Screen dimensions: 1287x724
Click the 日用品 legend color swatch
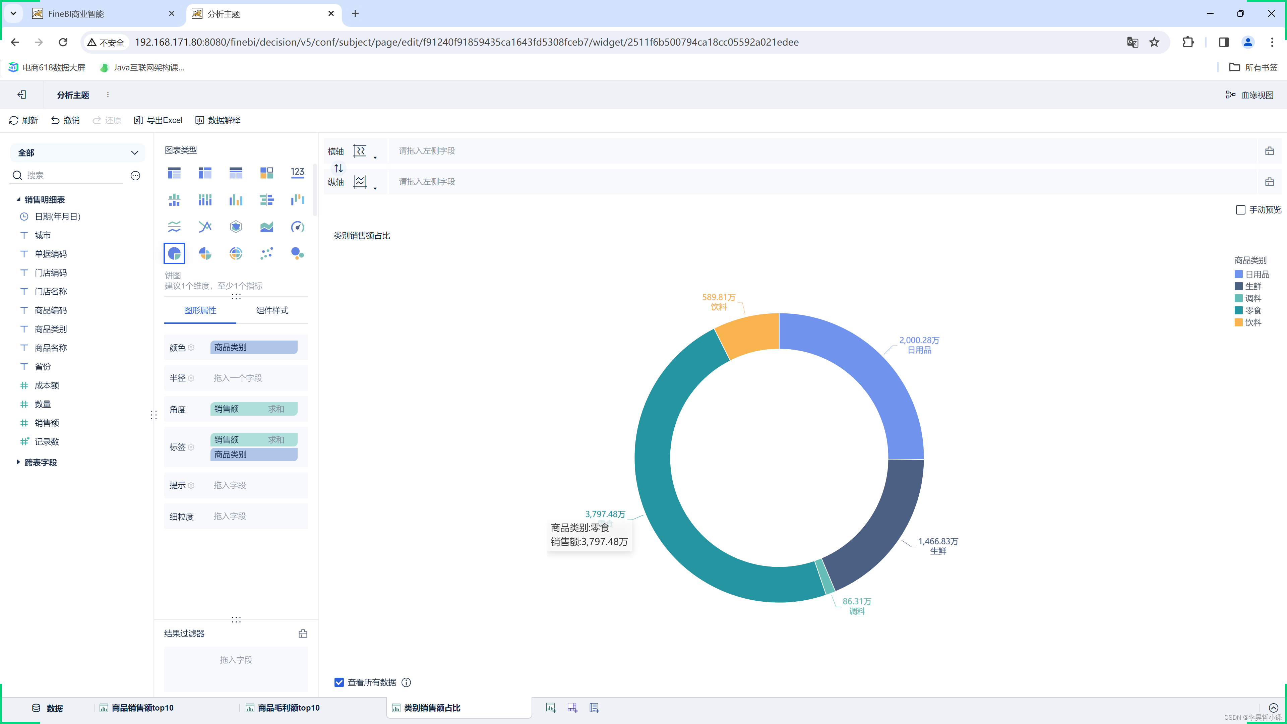coord(1238,274)
